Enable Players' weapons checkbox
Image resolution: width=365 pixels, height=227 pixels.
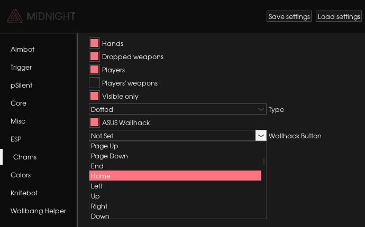coord(95,83)
